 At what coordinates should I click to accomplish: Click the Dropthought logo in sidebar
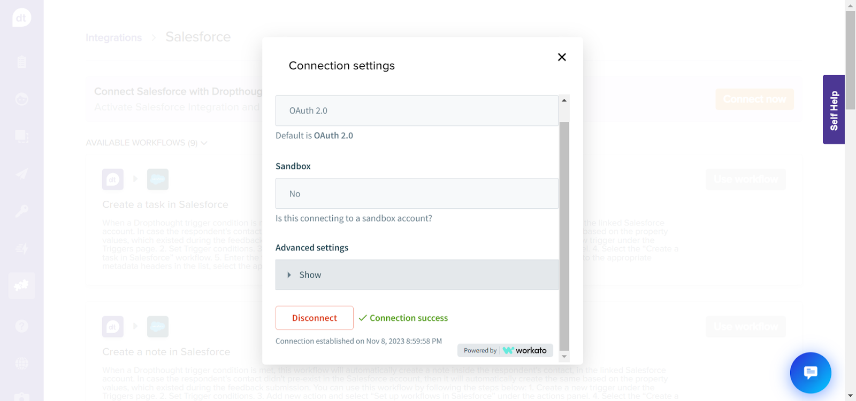coord(21,18)
